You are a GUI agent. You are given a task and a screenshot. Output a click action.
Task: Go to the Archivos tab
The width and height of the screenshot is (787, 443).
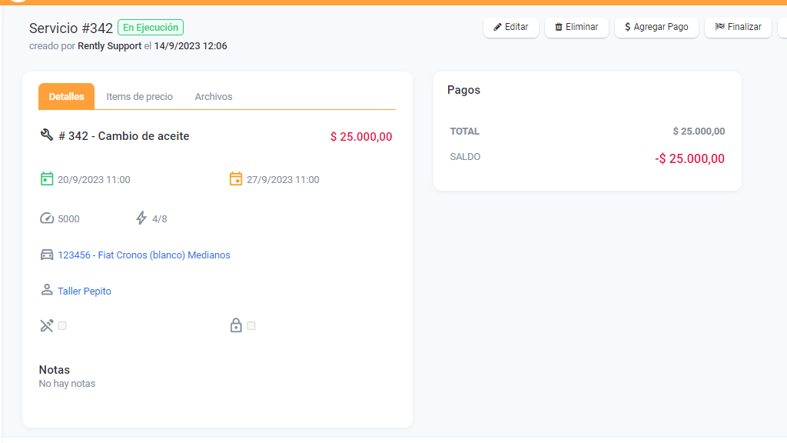click(214, 97)
